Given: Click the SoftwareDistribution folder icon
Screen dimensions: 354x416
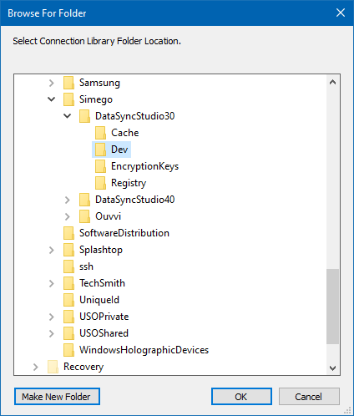Looking at the screenshot, I should coord(68,233).
